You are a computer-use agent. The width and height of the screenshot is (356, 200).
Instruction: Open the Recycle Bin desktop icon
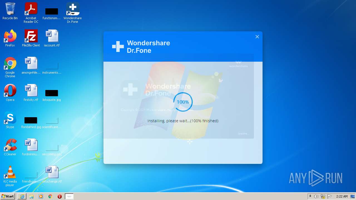click(x=10, y=11)
